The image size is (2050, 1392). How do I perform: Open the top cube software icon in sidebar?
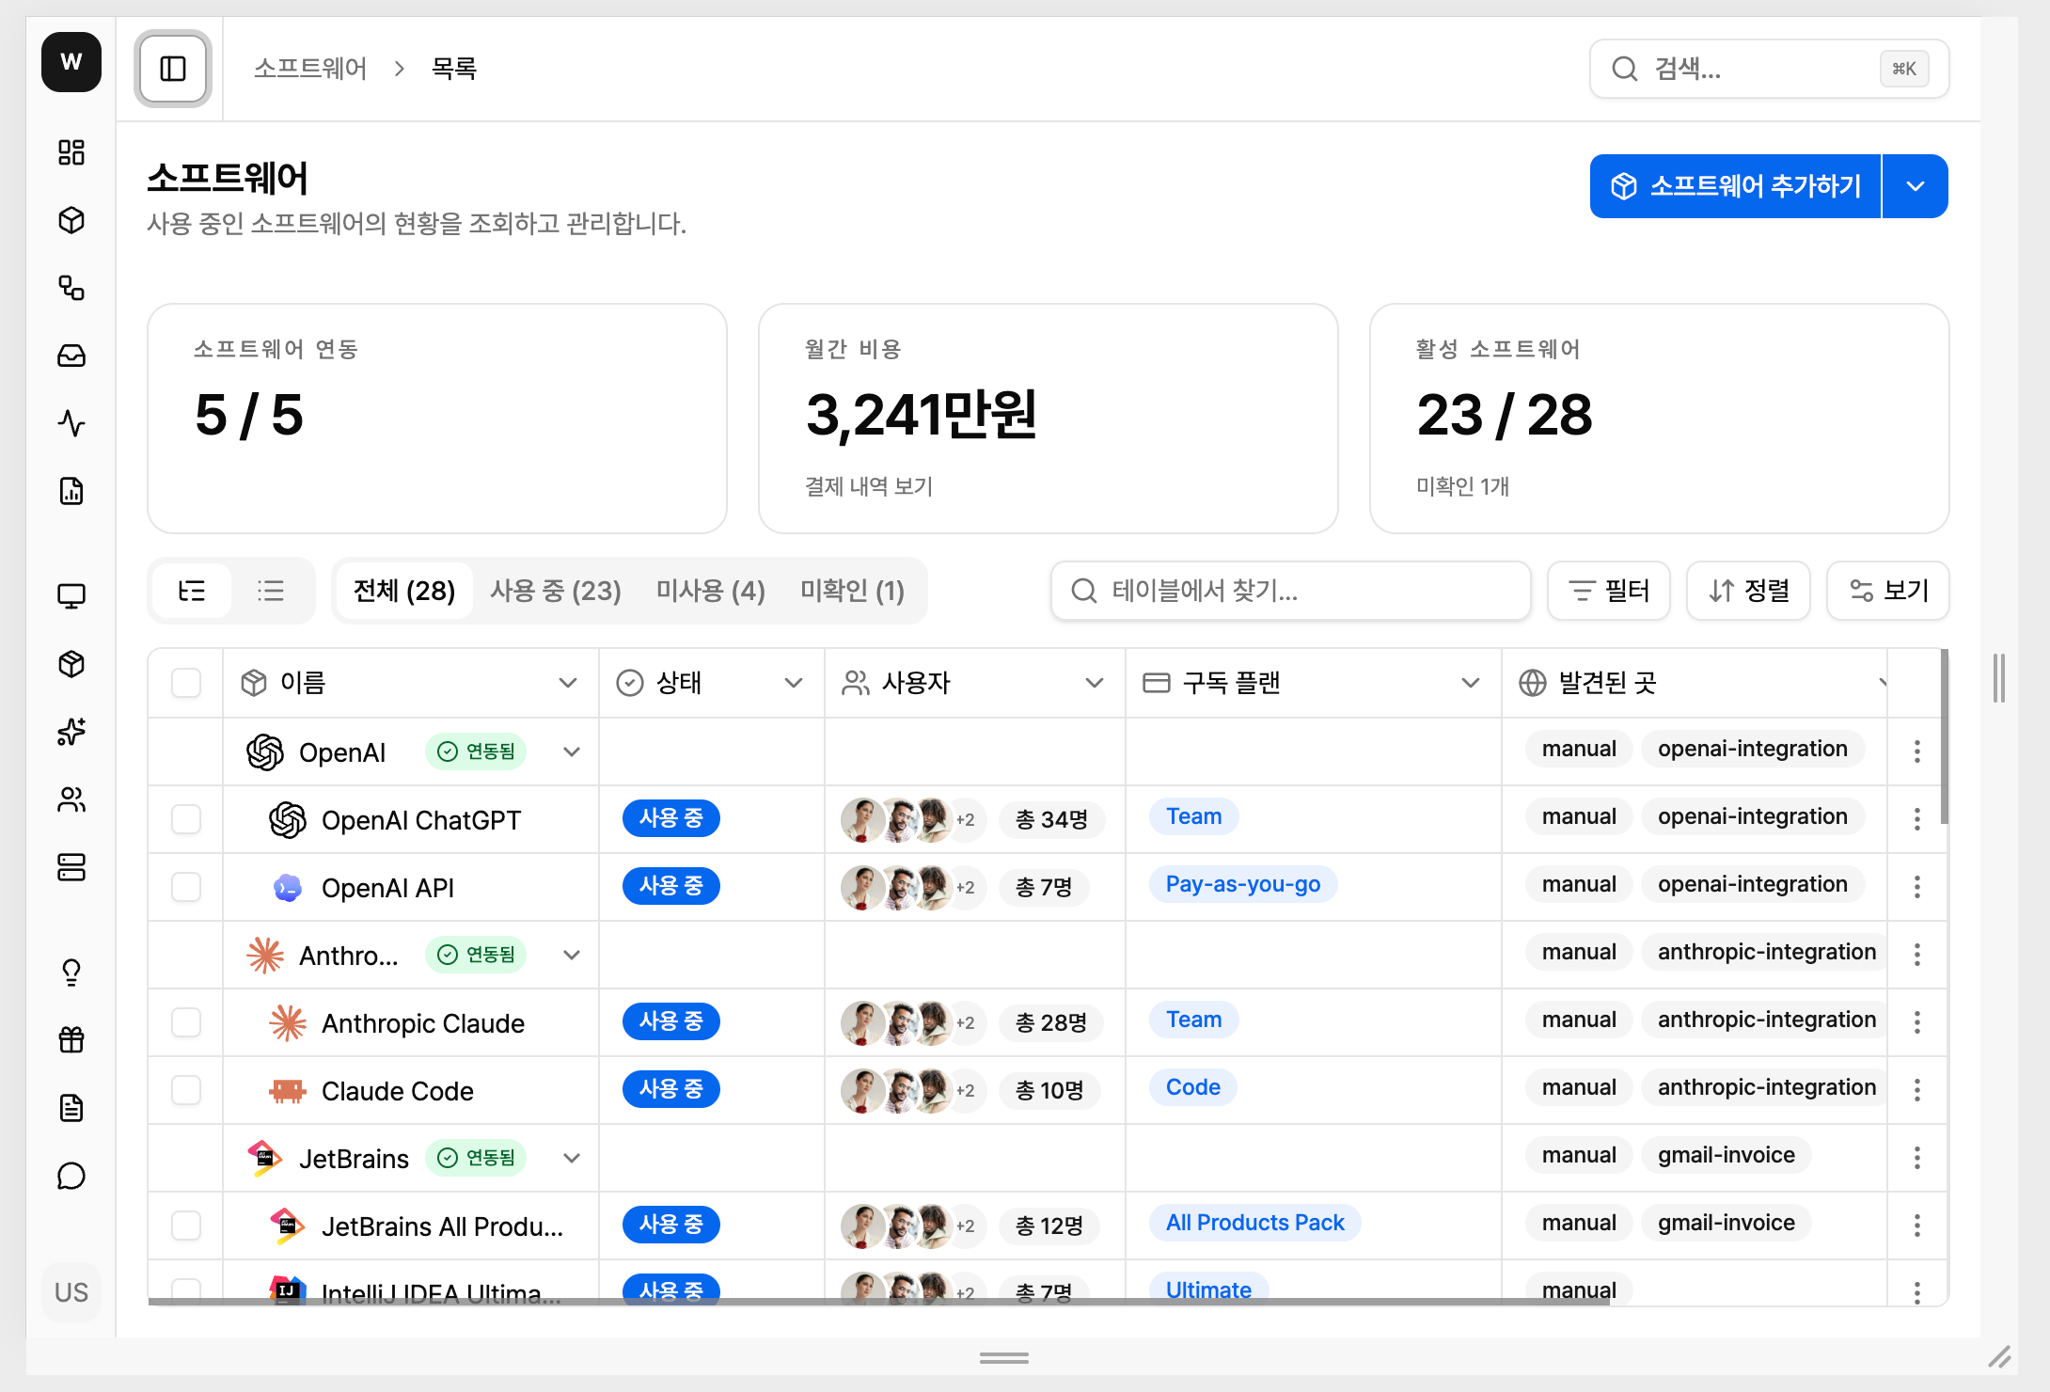pos(71,220)
